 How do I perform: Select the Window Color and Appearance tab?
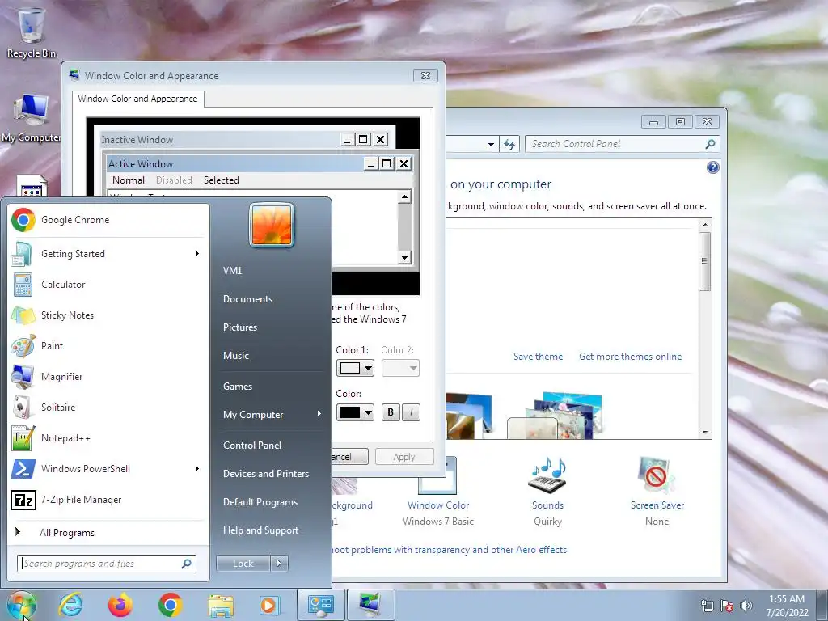pyautogui.click(x=137, y=99)
